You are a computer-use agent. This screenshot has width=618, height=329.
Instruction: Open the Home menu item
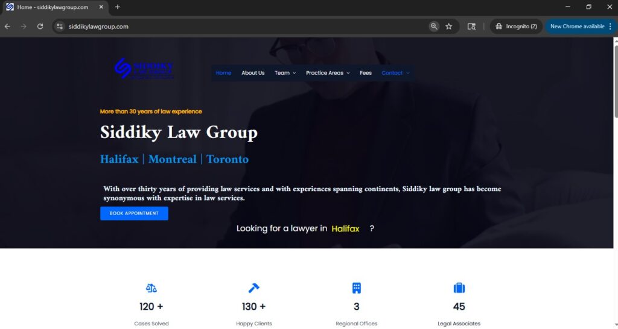coord(223,73)
